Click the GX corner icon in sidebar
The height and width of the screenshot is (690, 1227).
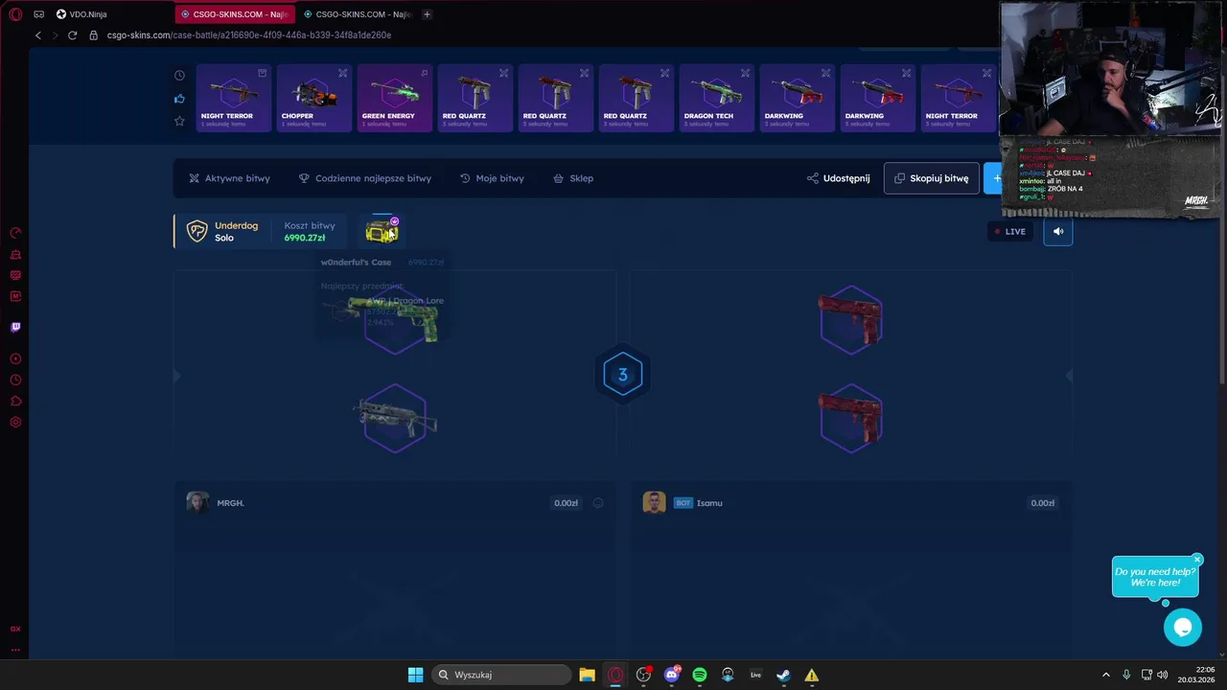click(x=15, y=629)
